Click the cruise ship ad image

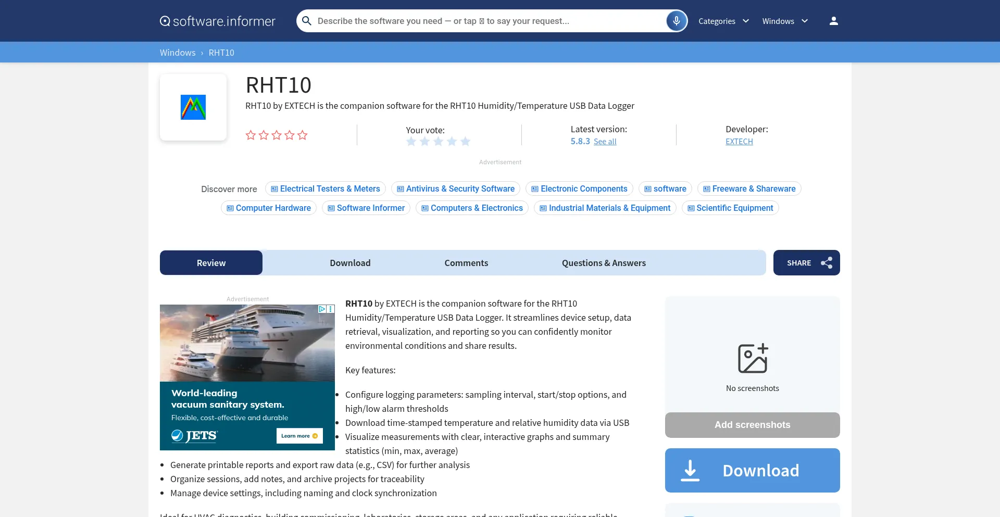247,343
